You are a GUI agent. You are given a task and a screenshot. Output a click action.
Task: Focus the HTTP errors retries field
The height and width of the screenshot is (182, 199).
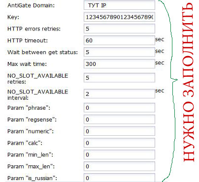119,29
